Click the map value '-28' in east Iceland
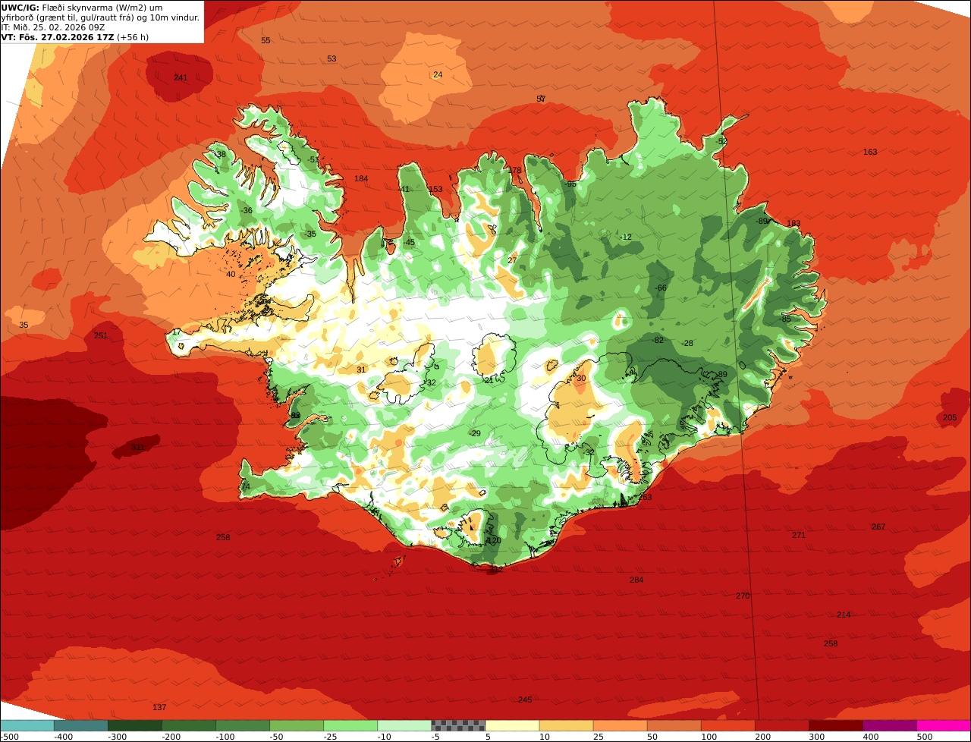 [687, 343]
